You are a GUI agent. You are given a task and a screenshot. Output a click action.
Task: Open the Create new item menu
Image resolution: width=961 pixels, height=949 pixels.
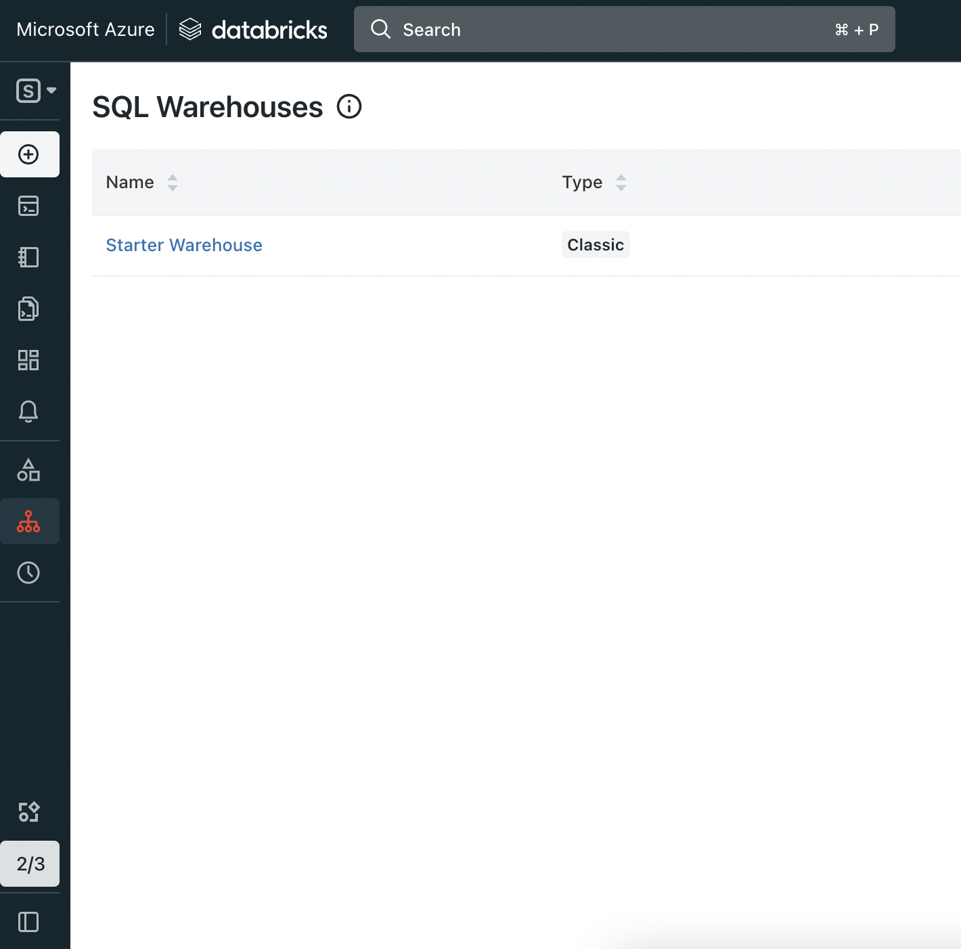30,154
